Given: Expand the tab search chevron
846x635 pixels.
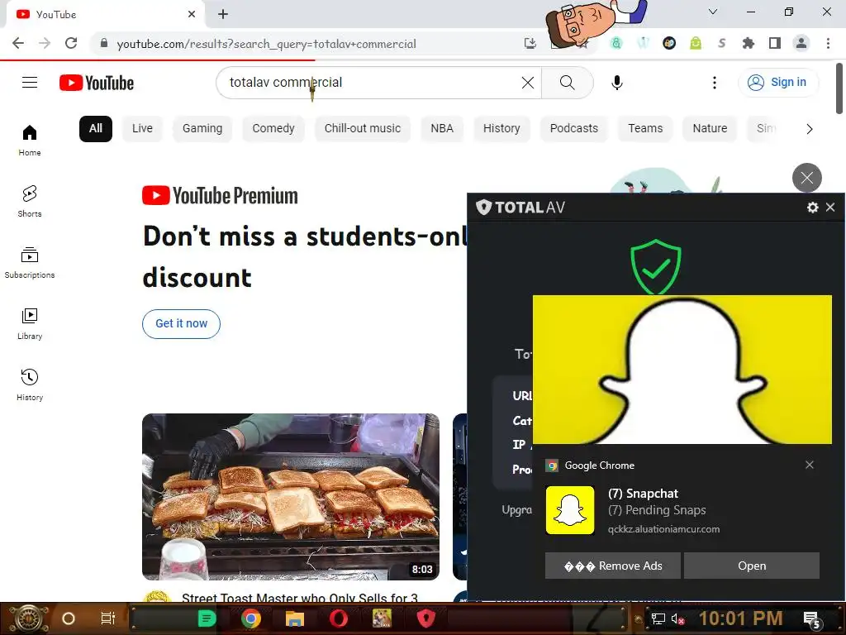Looking at the screenshot, I should point(713,12).
